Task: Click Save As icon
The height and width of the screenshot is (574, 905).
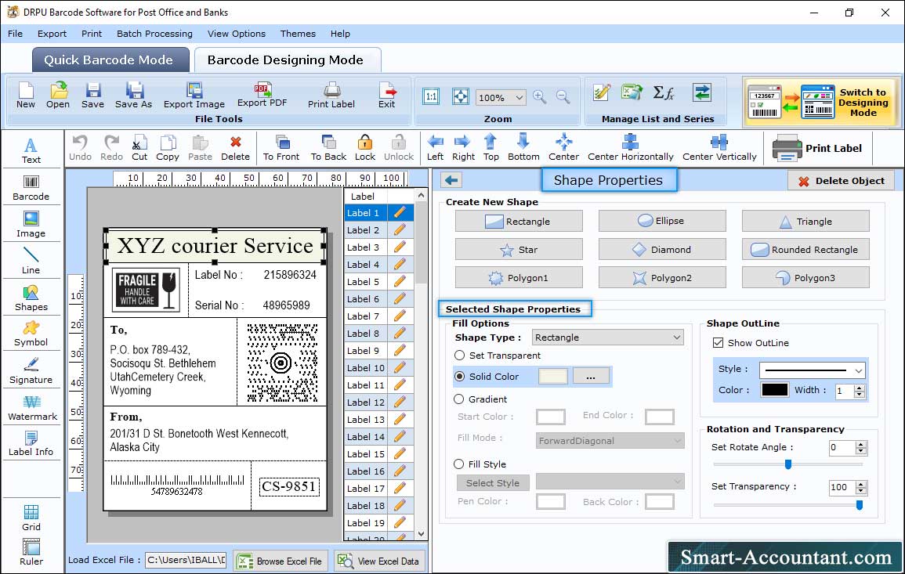Action: [x=133, y=96]
